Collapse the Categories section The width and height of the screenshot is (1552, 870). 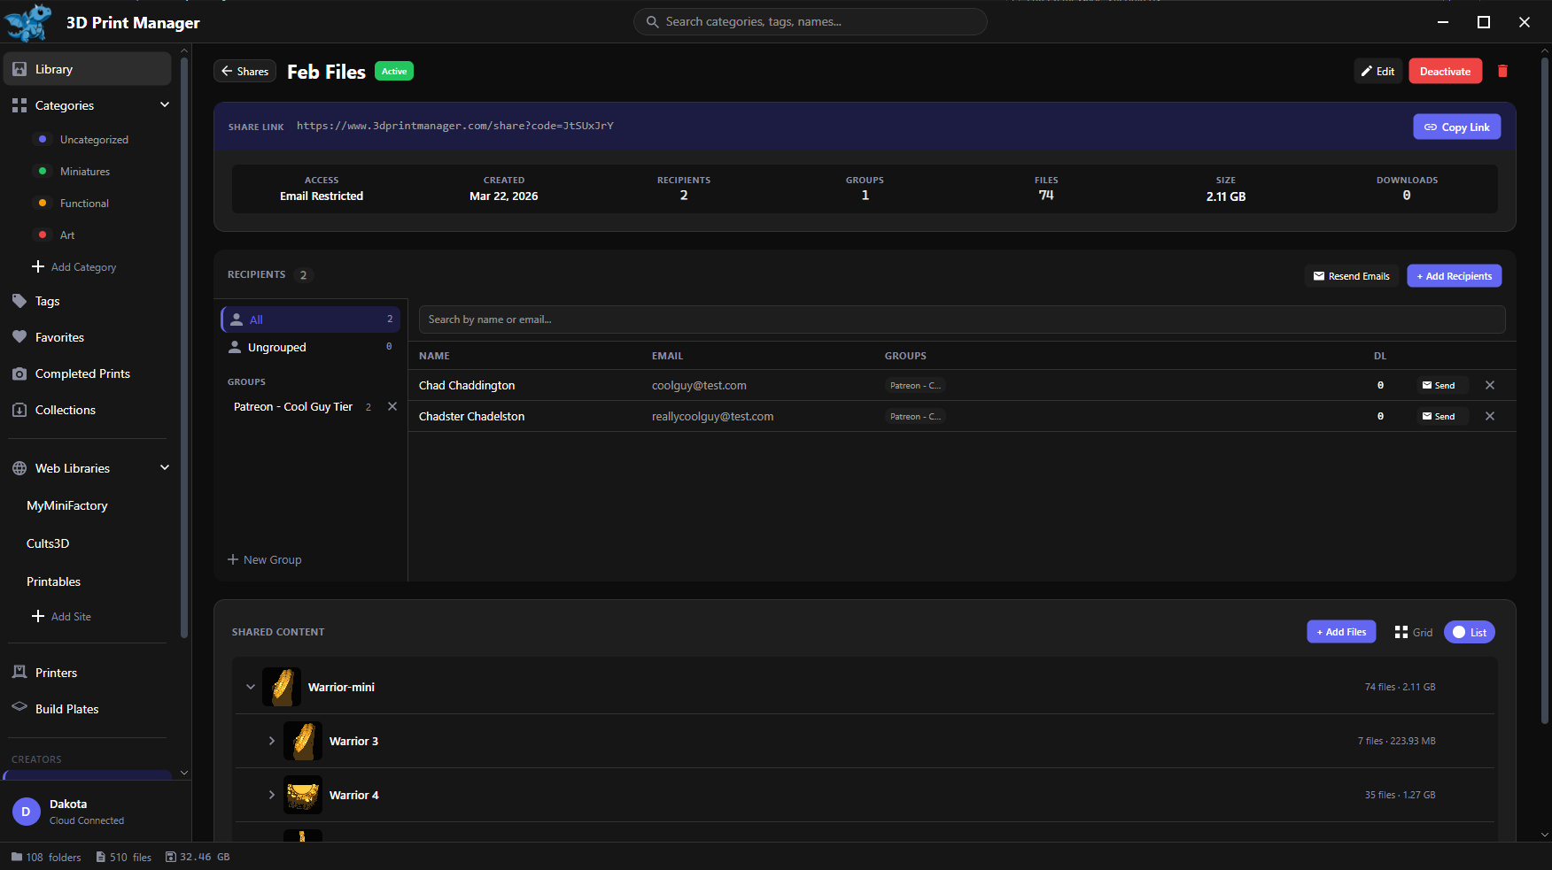point(165,105)
